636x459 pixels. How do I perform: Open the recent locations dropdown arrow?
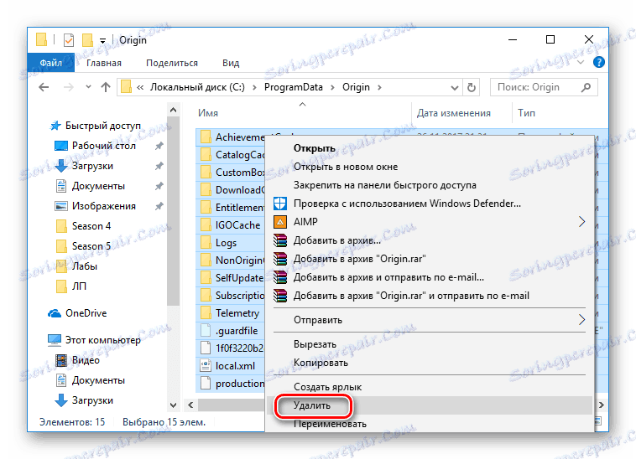coord(88,87)
